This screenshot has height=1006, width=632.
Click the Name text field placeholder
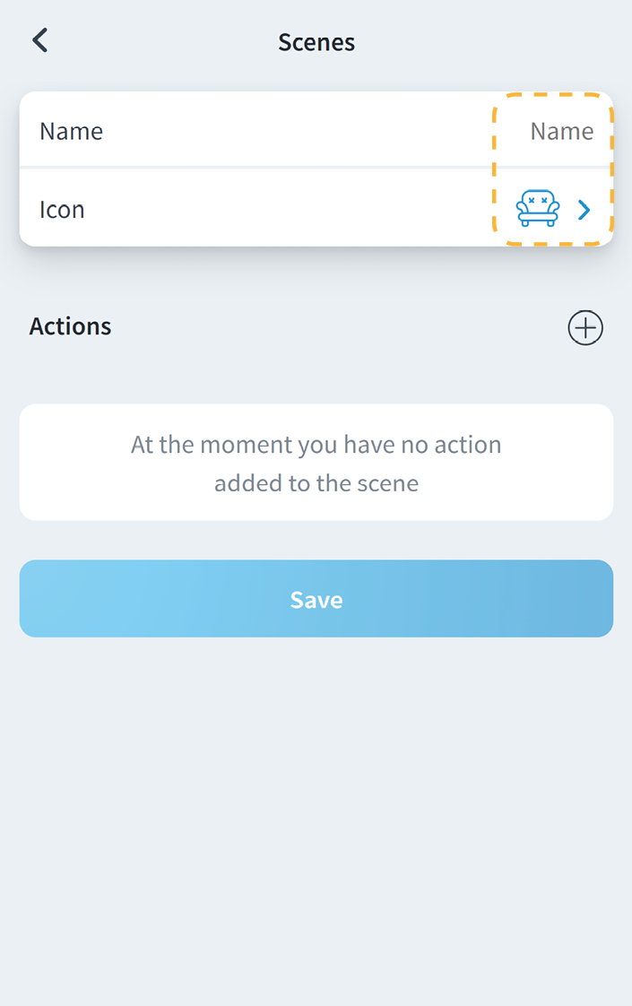[561, 132]
